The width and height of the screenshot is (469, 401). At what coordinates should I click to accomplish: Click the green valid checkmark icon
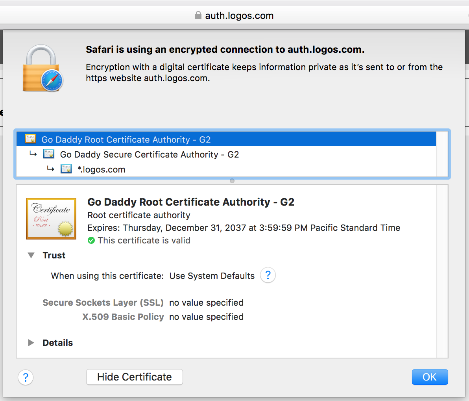tap(91, 240)
